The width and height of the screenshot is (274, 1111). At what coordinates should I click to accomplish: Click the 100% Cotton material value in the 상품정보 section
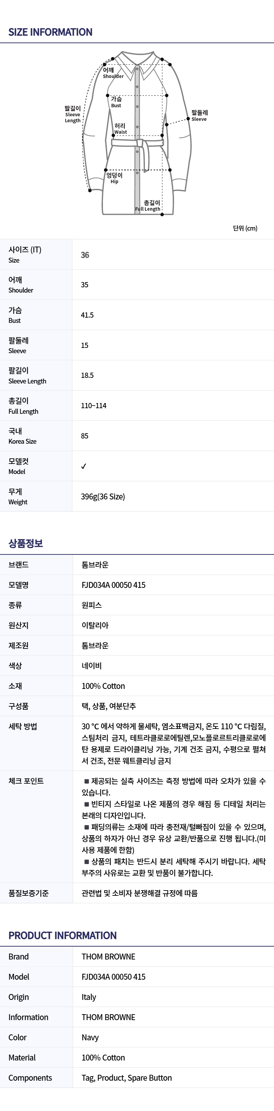click(x=103, y=686)
